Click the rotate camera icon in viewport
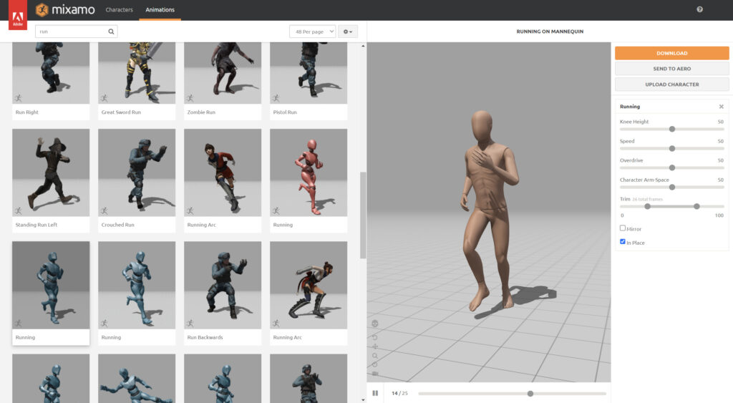 point(374,337)
